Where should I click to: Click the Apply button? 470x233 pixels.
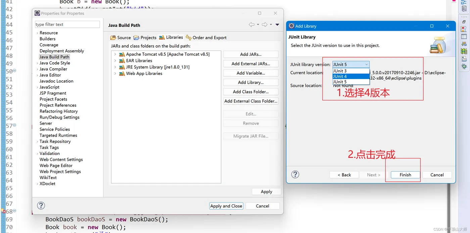pyautogui.click(x=267, y=191)
